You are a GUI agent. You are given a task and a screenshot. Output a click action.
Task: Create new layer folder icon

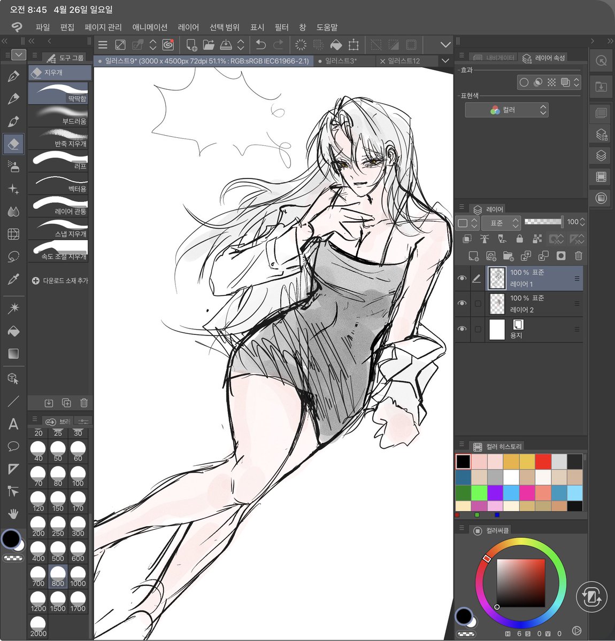click(508, 256)
